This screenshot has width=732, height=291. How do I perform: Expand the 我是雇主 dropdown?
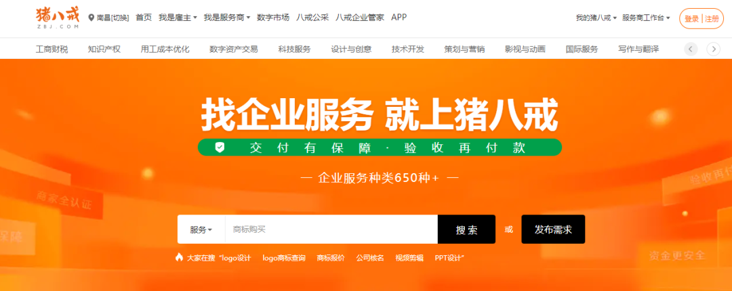pyautogui.click(x=178, y=17)
